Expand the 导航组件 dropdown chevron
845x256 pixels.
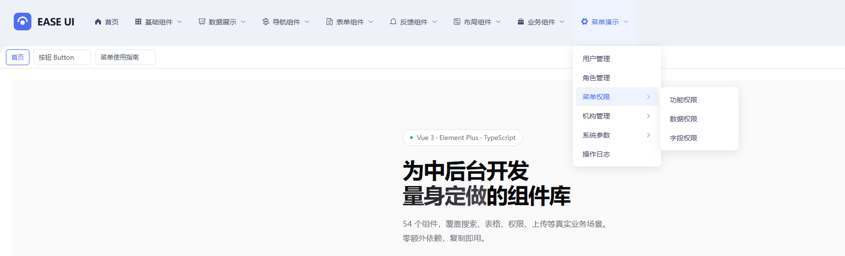point(307,22)
